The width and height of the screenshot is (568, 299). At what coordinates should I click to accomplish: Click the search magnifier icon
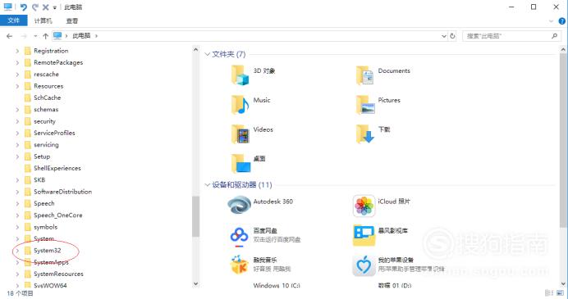click(x=554, y=36)
